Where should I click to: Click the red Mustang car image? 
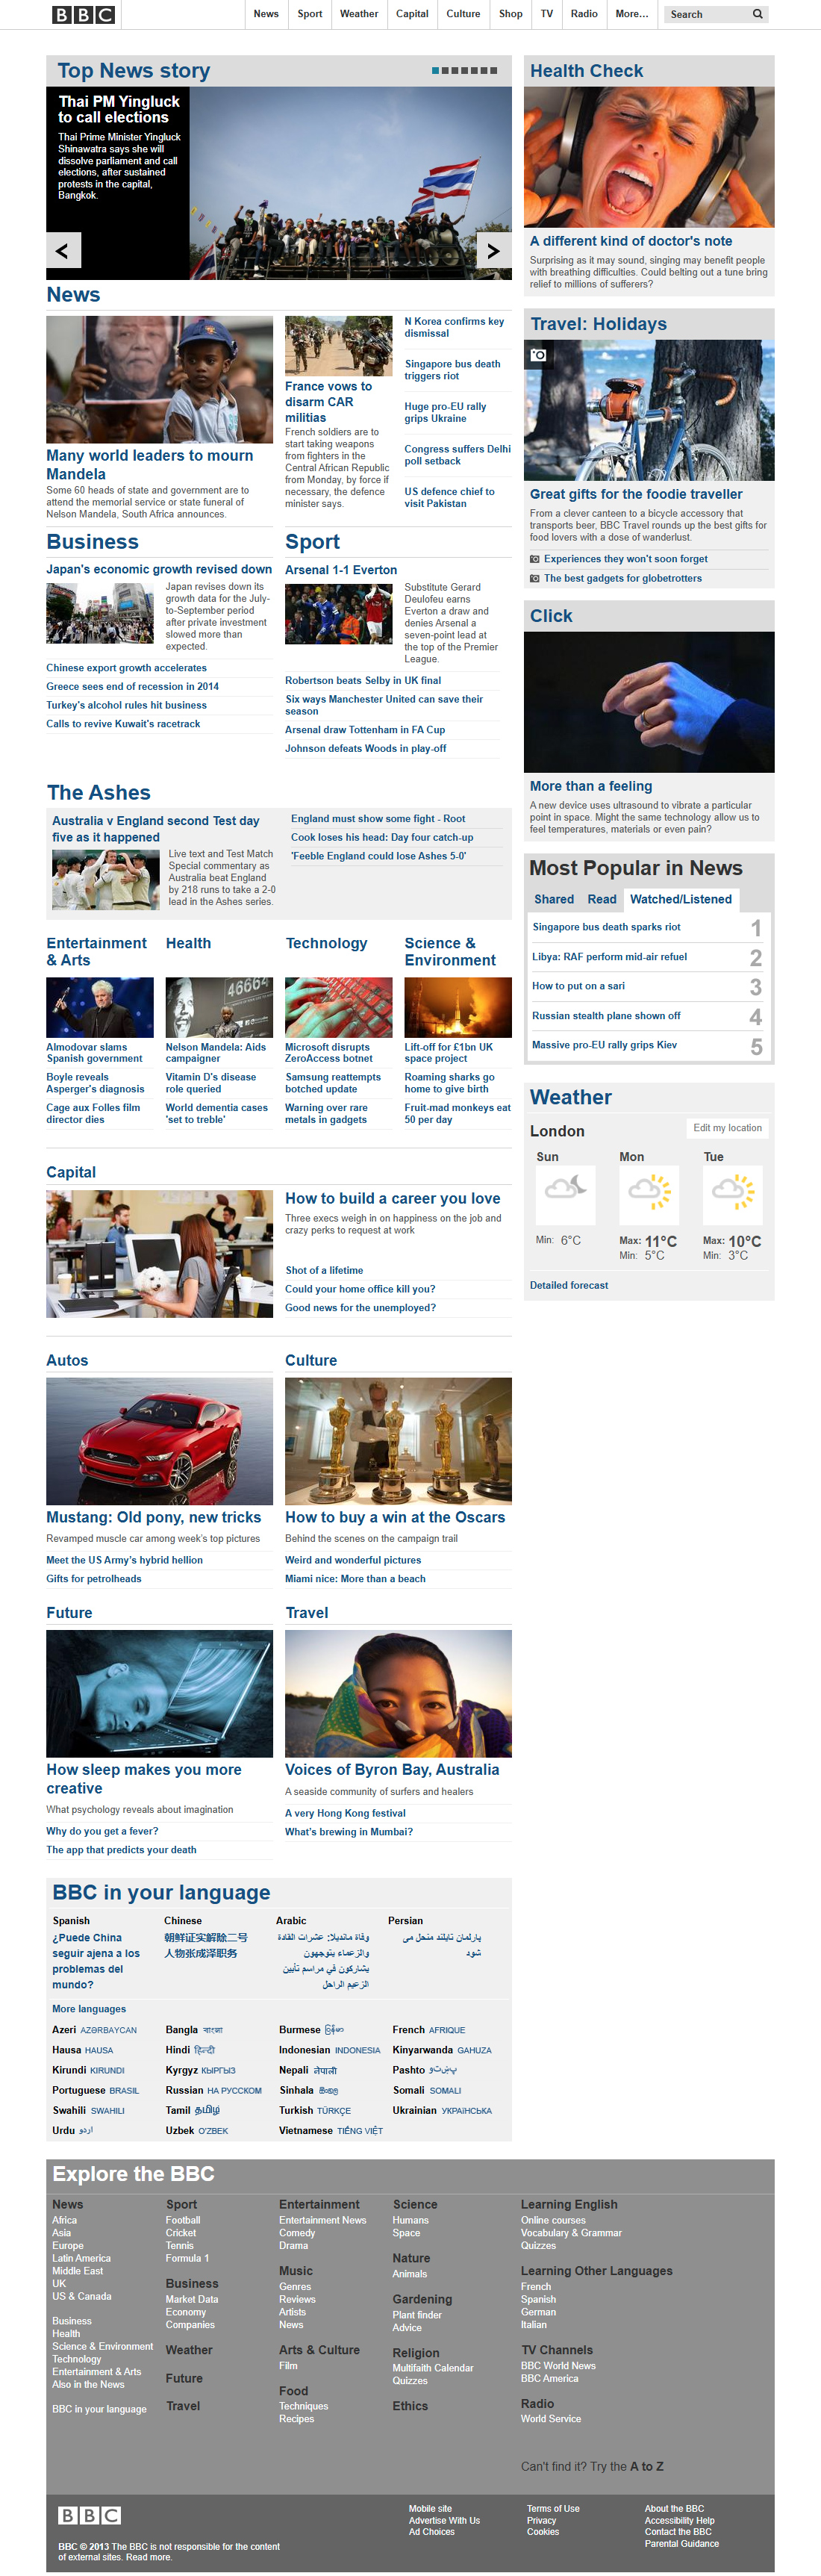coord(159,1441)
